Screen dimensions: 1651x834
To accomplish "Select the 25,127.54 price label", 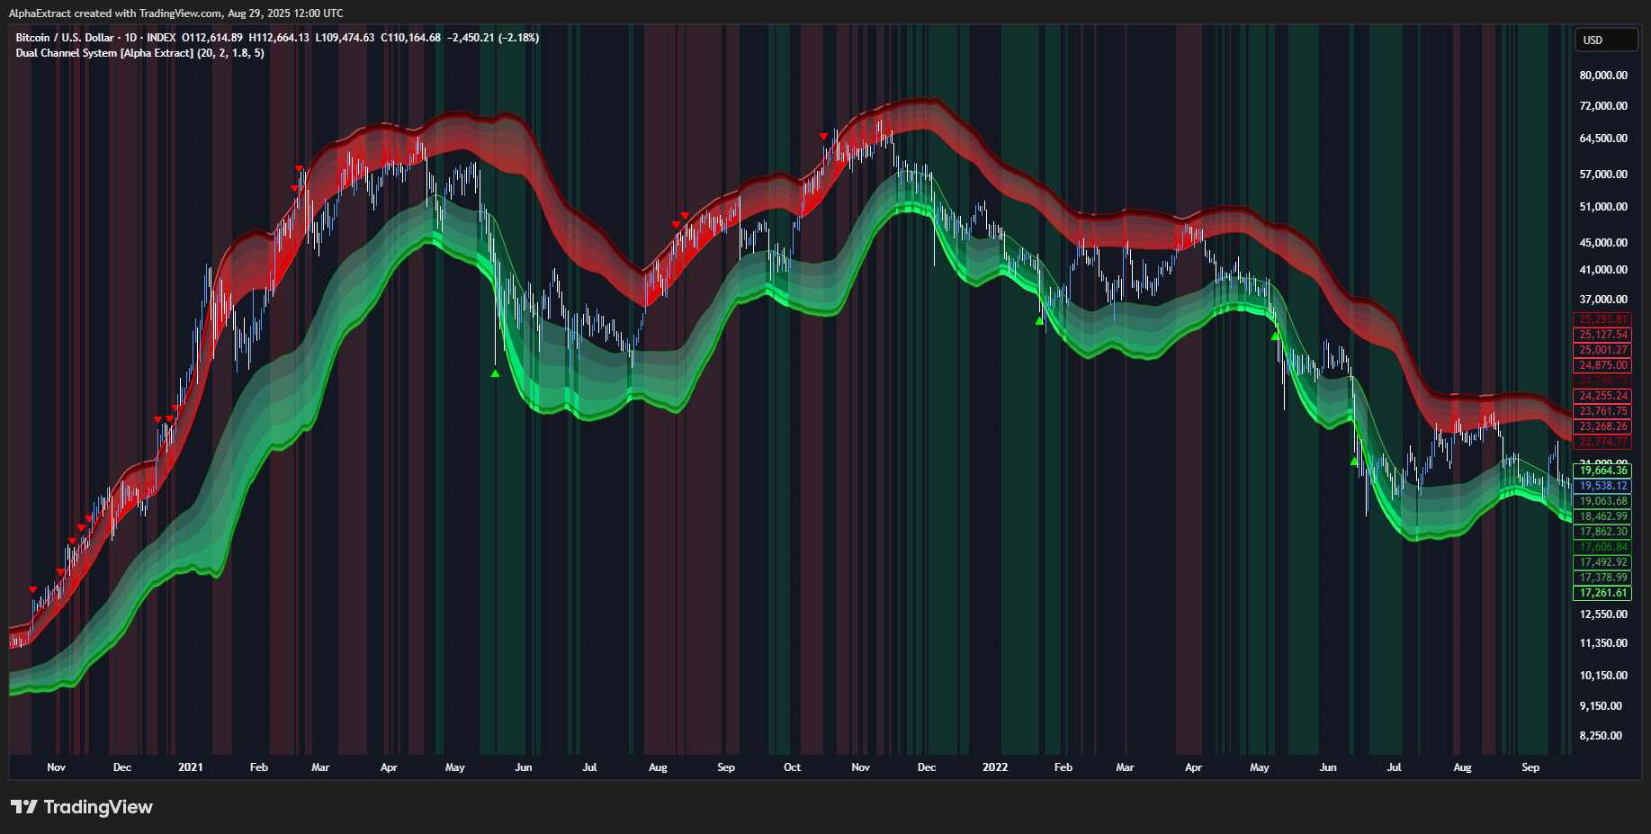I will (x=1602, y=335).
